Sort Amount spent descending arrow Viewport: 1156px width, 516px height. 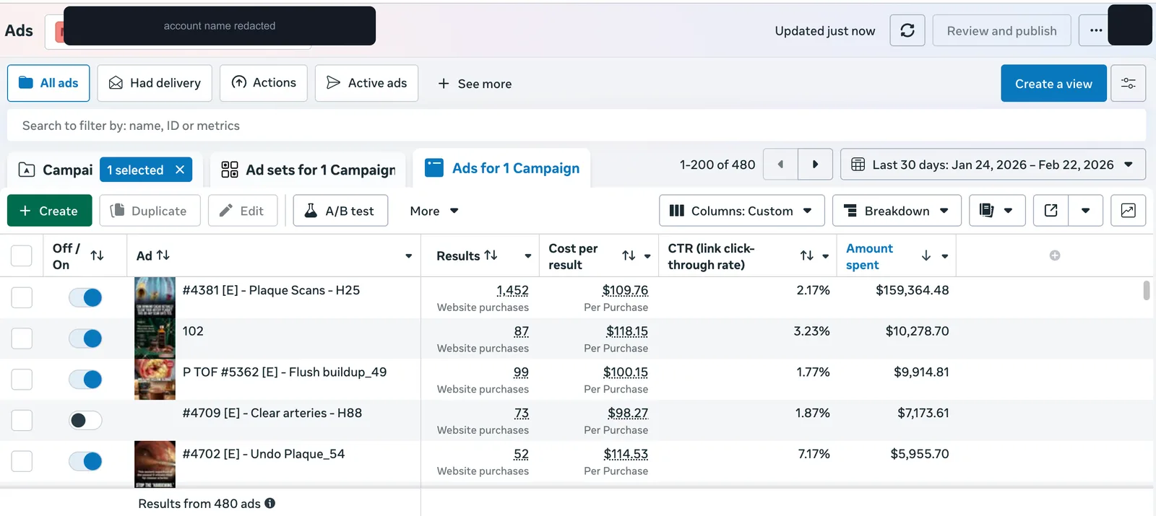point(926,255)
